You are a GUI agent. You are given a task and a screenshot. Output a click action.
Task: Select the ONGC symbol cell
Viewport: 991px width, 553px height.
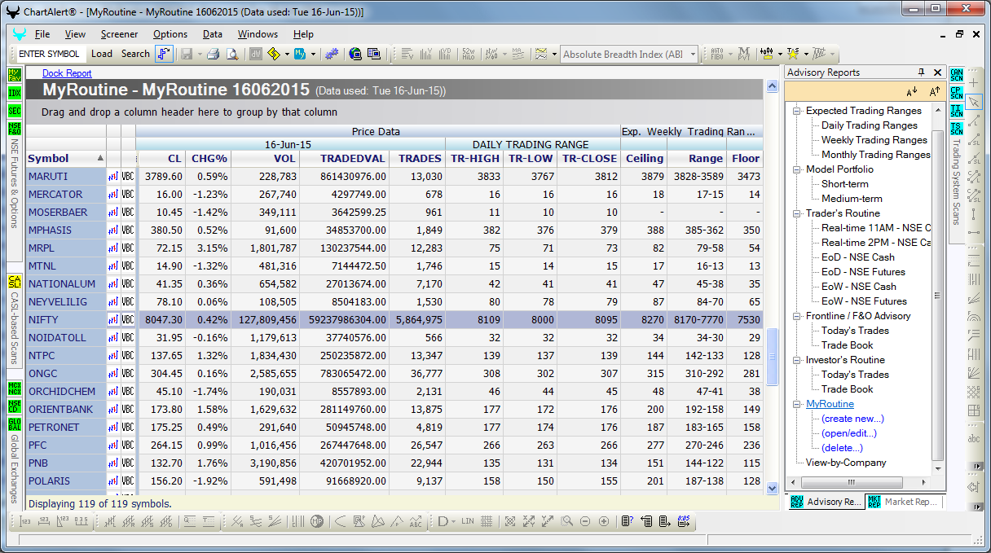[x=66, y=374]
